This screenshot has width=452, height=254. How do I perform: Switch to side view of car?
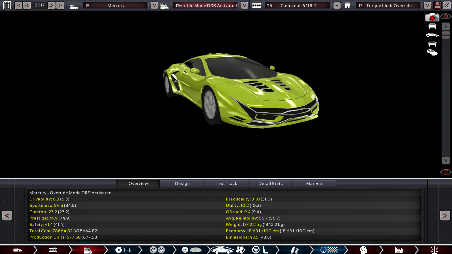tap(432, 35)
